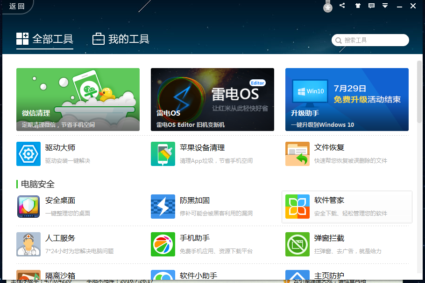Switch to the 全部工具 tab

click(45, 39)
